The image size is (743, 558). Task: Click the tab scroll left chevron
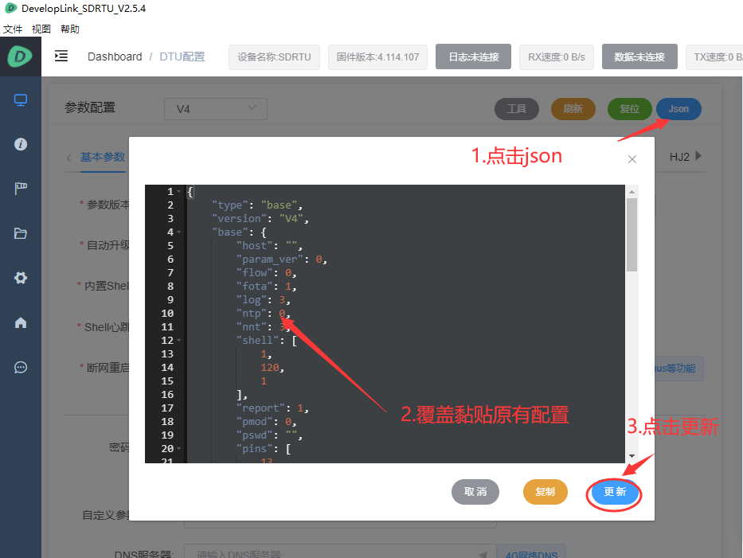pos(69,158)
